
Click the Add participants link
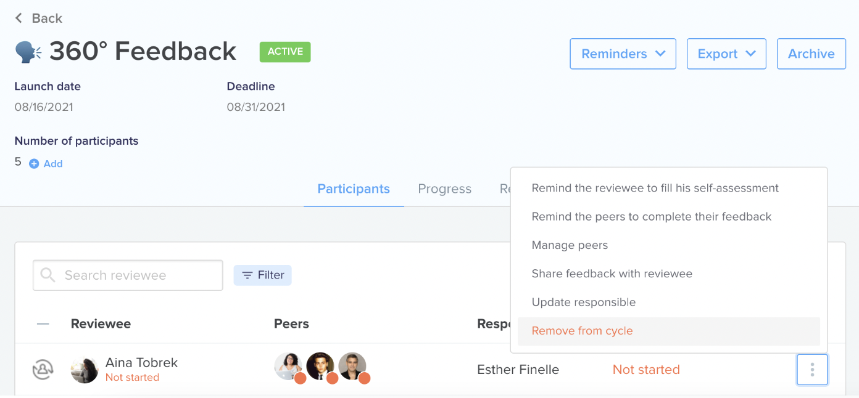[x=53, y=164]
